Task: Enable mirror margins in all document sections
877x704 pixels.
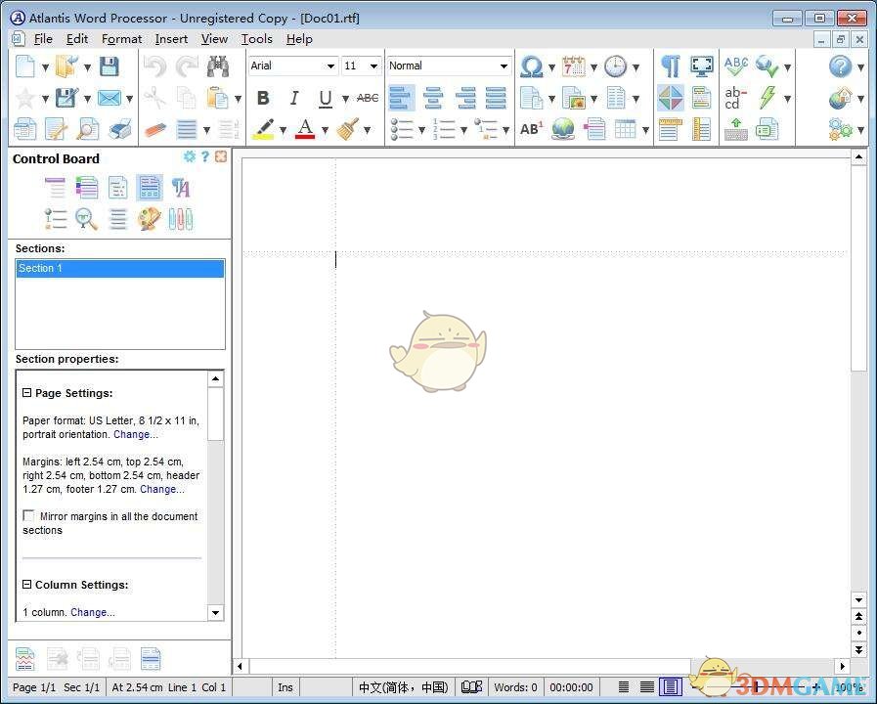Action: 28,515
